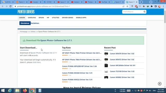The width and height of the screenshot is (166, 93).
Task: Click the browser forward arrow
Action: click(x=6, y=6)
